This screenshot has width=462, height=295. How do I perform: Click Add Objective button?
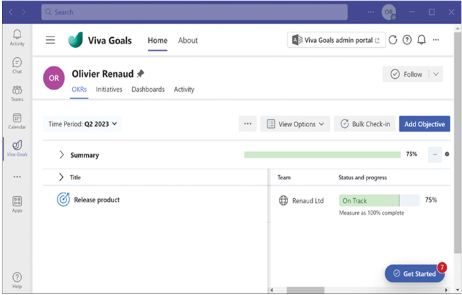pyautogui.click(x=425, y=124)
